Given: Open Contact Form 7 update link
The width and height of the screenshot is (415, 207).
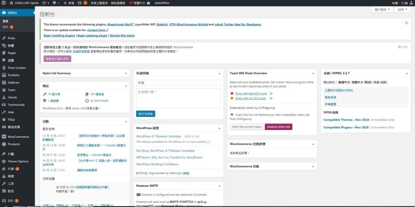Looking at the screenshot, I should (x=97, y=30).
